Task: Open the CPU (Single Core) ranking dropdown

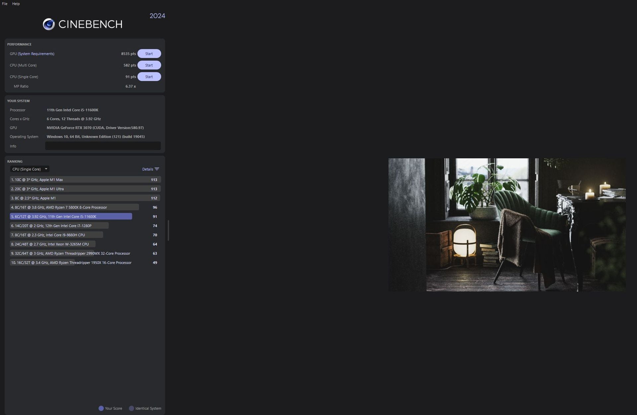Action: coord(30,169)
